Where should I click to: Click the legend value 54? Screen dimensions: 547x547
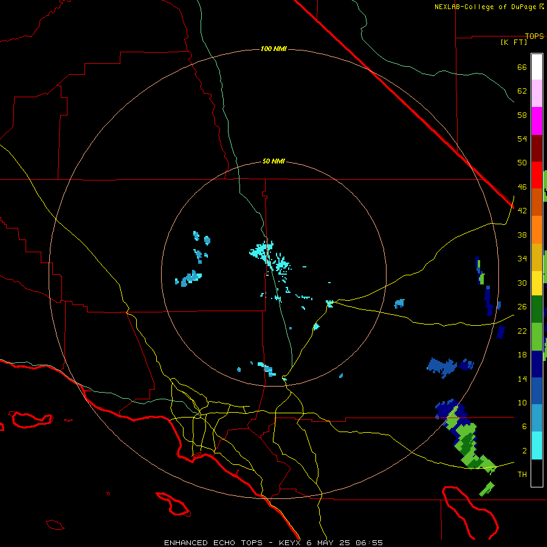pyautogui.click(x=522, y=139)
